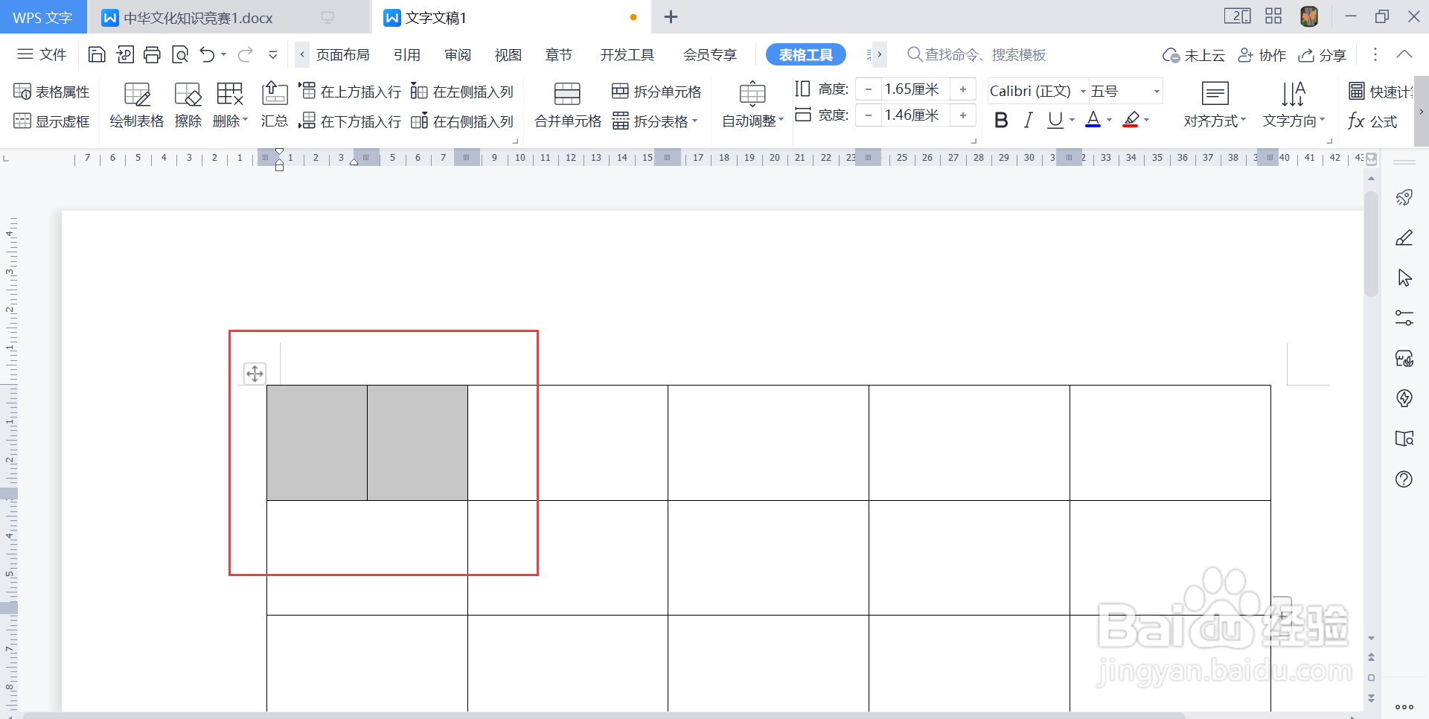1429x719 pixels.
Task: Apply the highlight shading color
Action: (1131, 120)
